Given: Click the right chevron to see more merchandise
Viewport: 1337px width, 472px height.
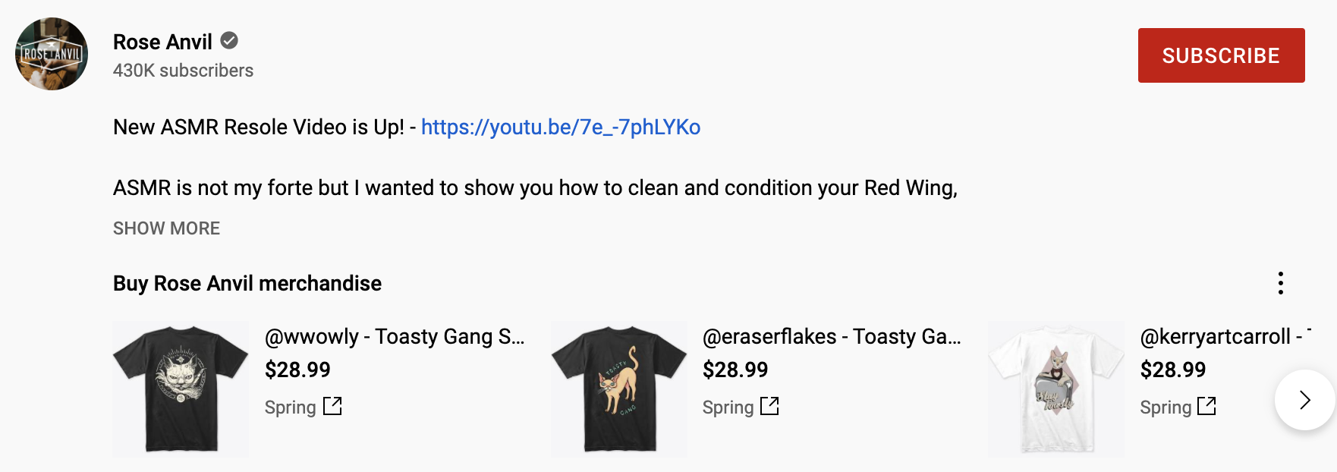Looking at the screenshot, I should coord(1304,400).
